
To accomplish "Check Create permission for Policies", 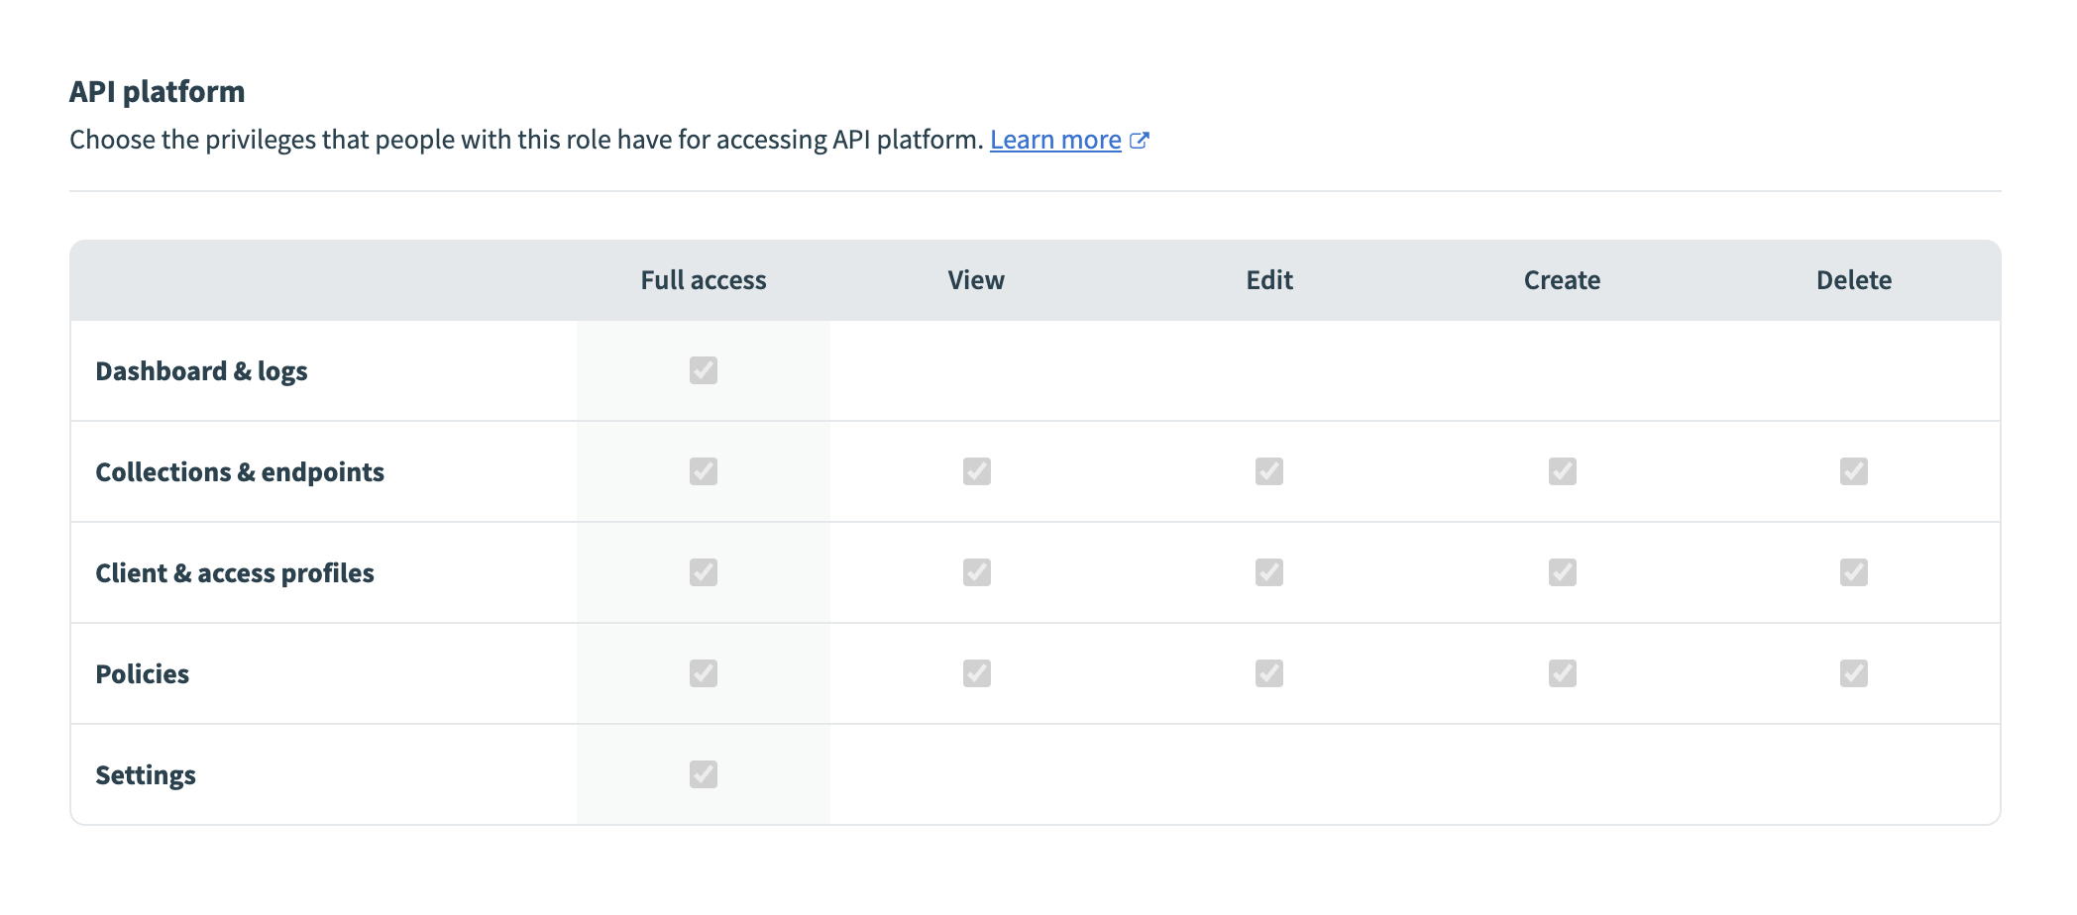I will tap(1562, 673).
